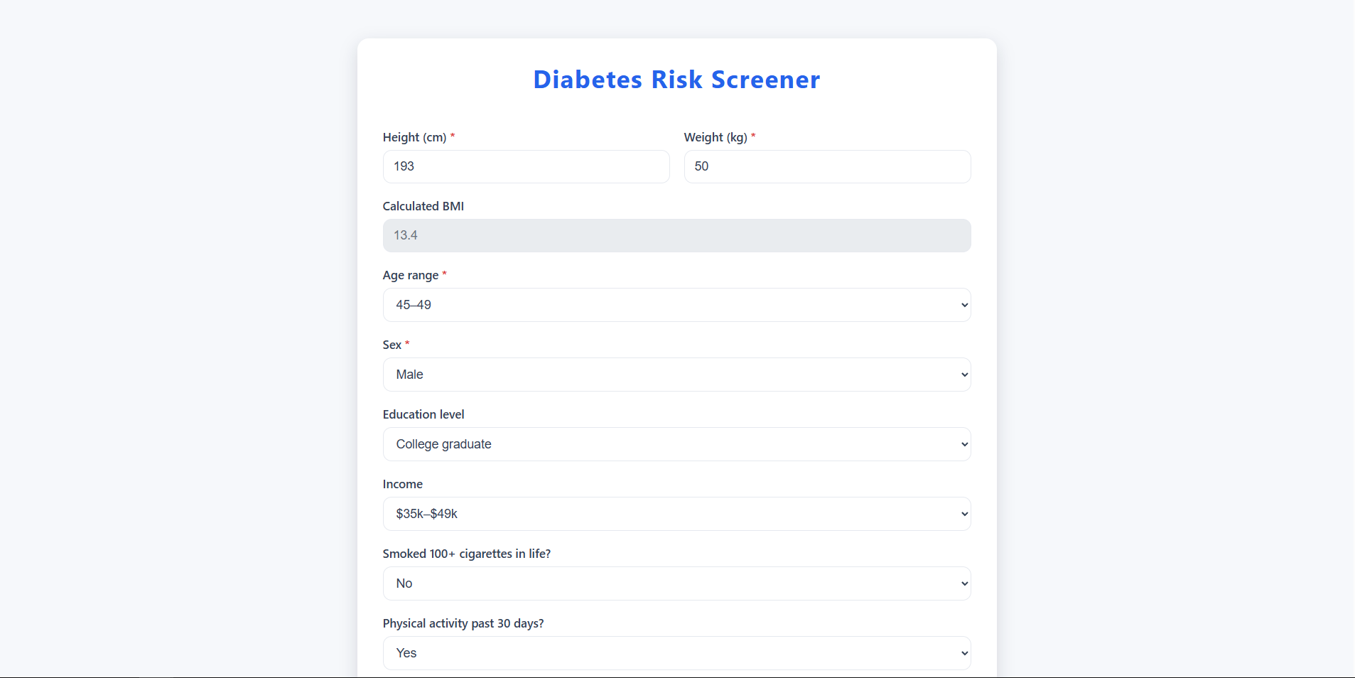1355x678 pixels.
Task: Click the Weight (kg) input showing 50
Action: (x=827, y=166)
